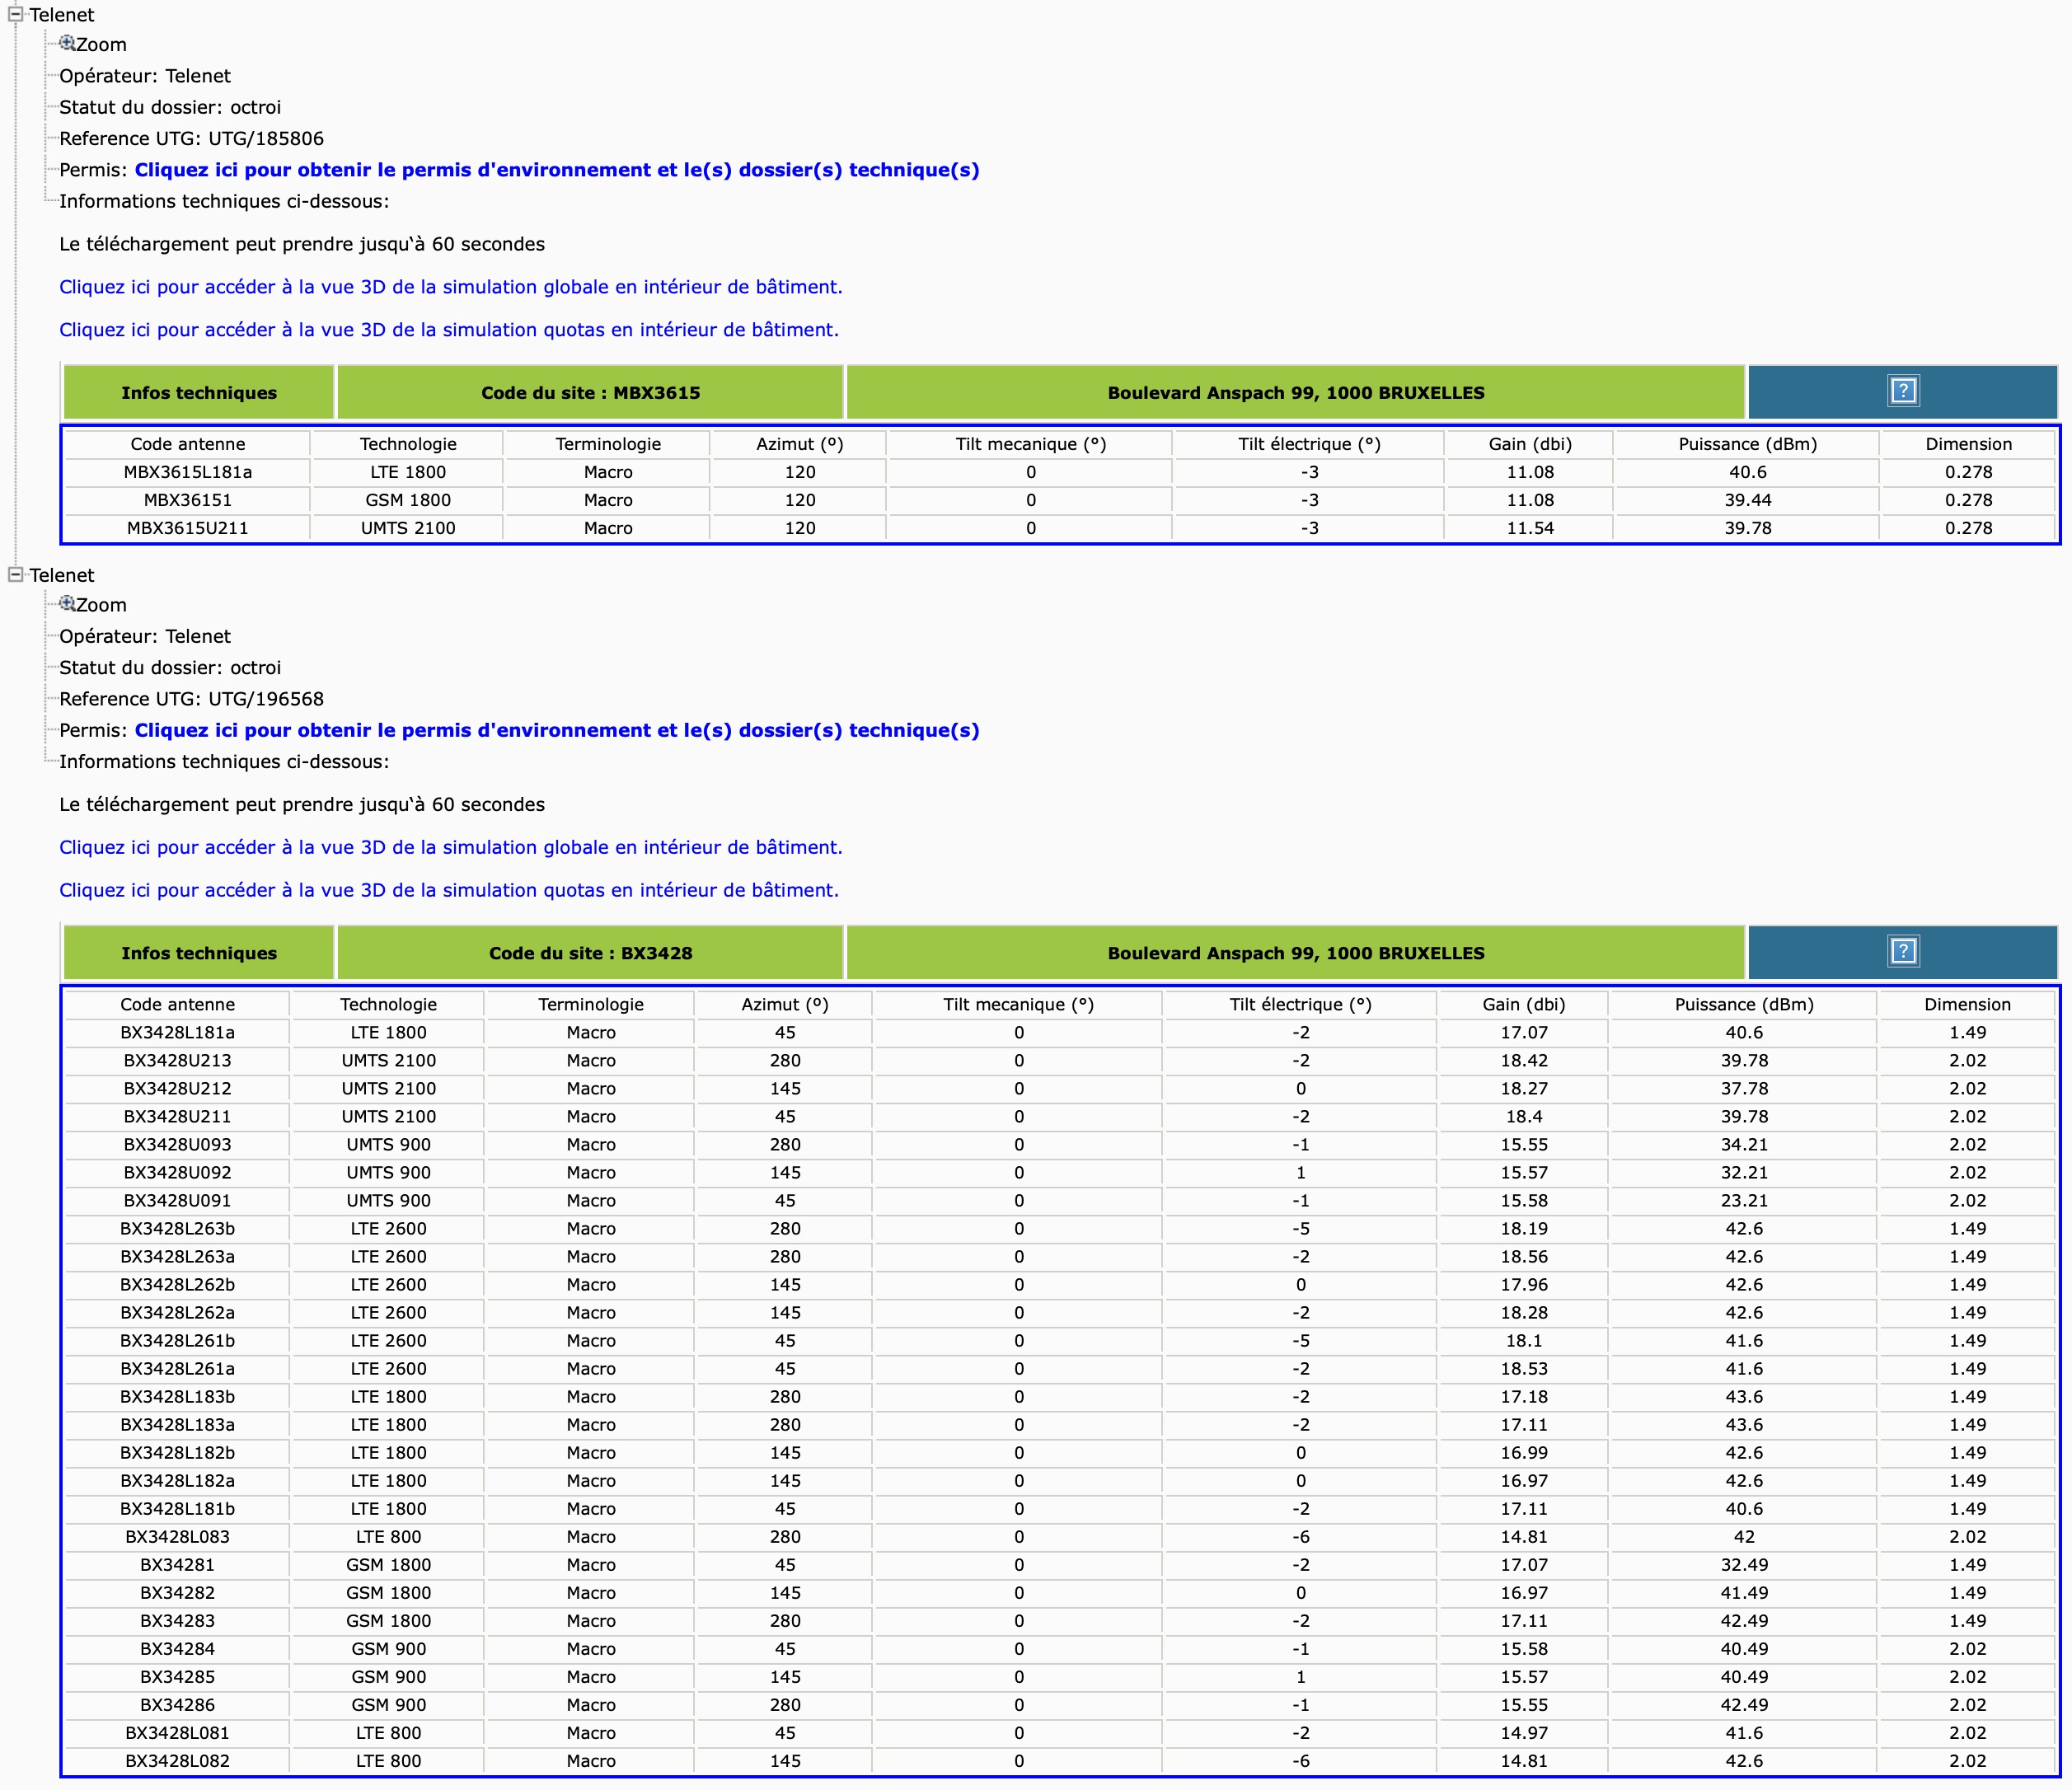Open global 3D simulation link for site BX3428
Screen dimensions: 2072x1790
tap(451, 847)
